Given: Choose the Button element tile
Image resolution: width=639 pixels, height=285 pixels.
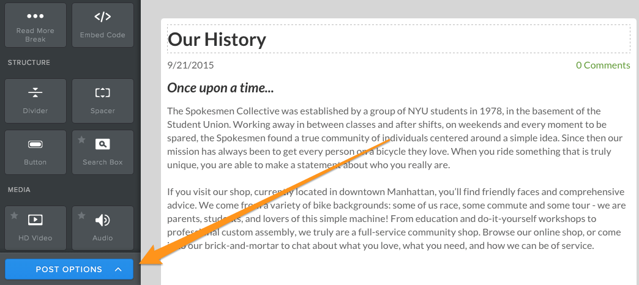Looking at the screenshot, I should [35, 152].
